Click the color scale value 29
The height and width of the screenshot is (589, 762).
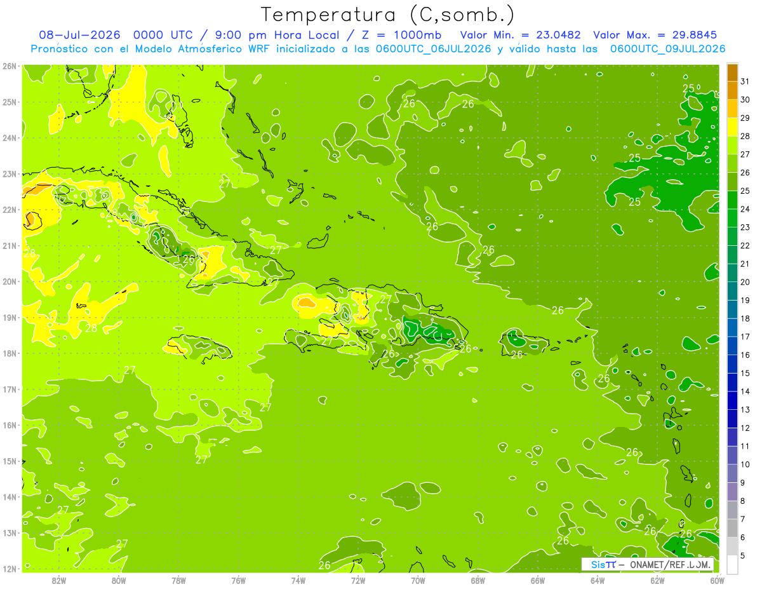click(745, 118)
